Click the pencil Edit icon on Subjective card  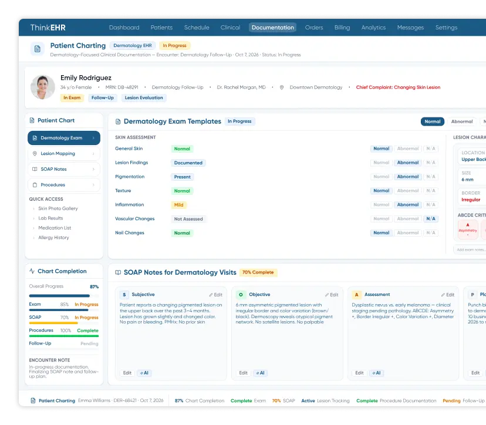pos(211,295)
